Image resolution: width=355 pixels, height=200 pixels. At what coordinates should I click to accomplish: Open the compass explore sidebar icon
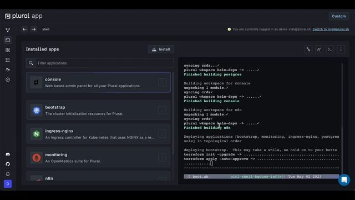point(8,79)
